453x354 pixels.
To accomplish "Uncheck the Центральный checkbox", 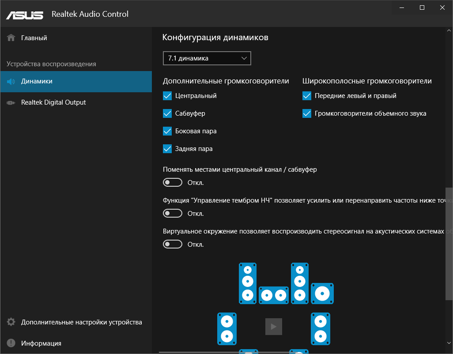I will pyautogui.click(x=167, y=96).
